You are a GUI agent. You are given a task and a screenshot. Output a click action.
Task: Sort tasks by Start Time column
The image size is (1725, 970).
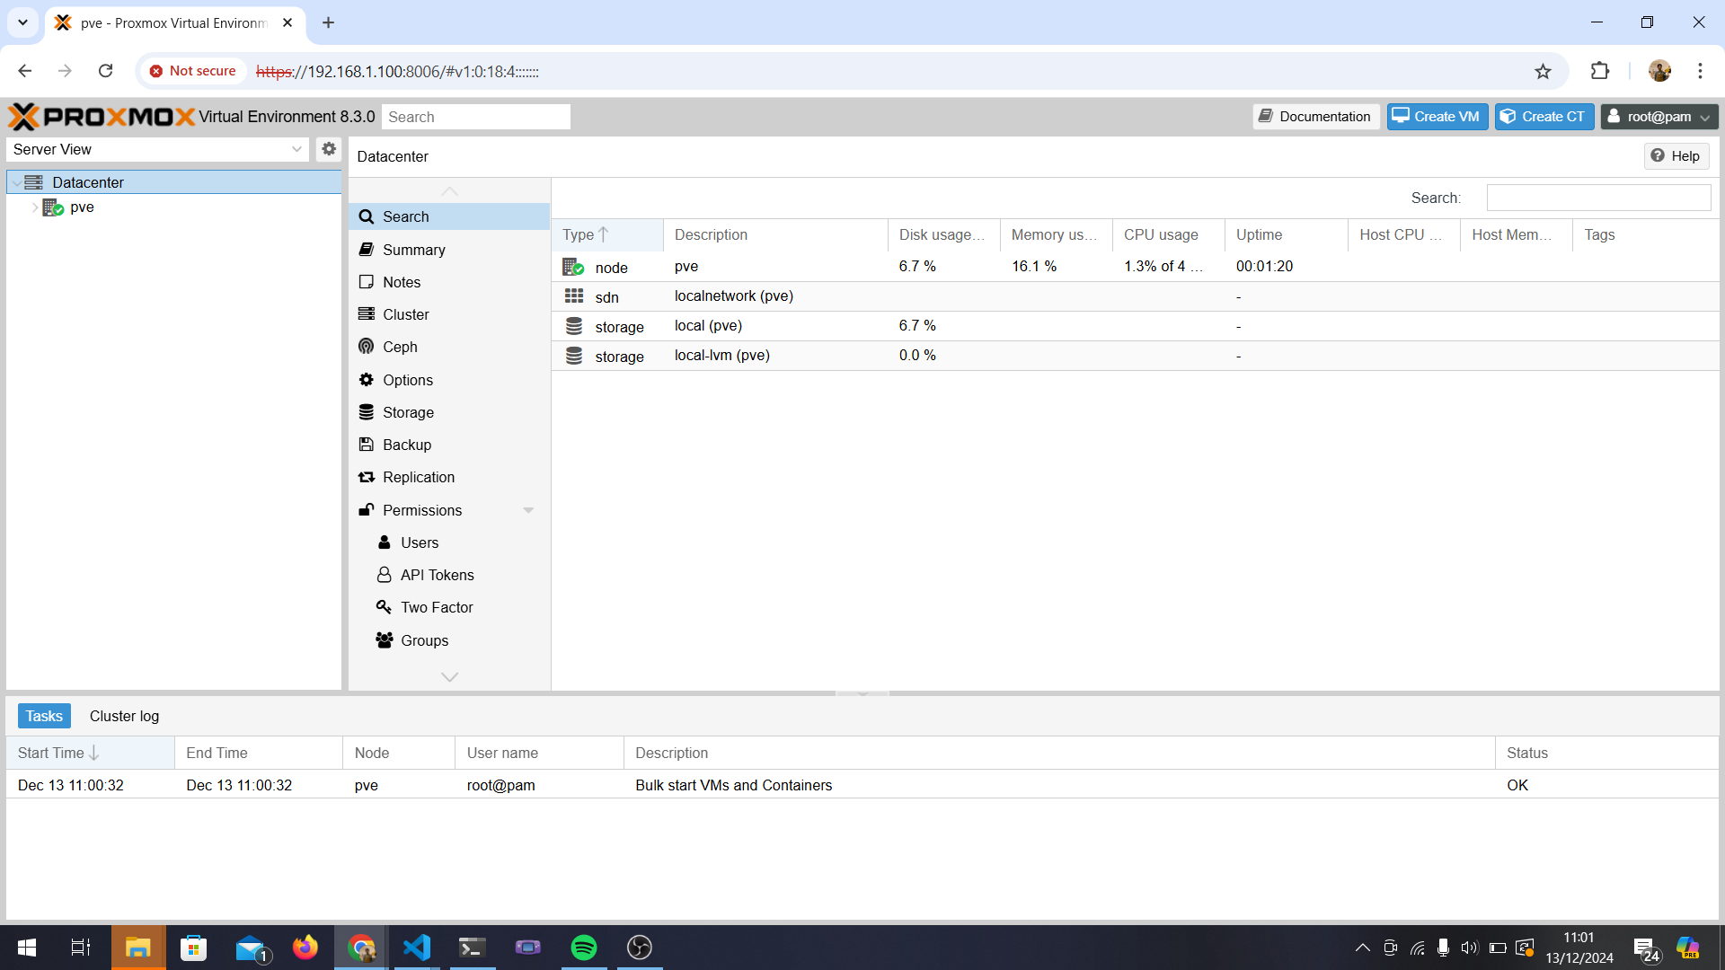[x=90, y=753]
